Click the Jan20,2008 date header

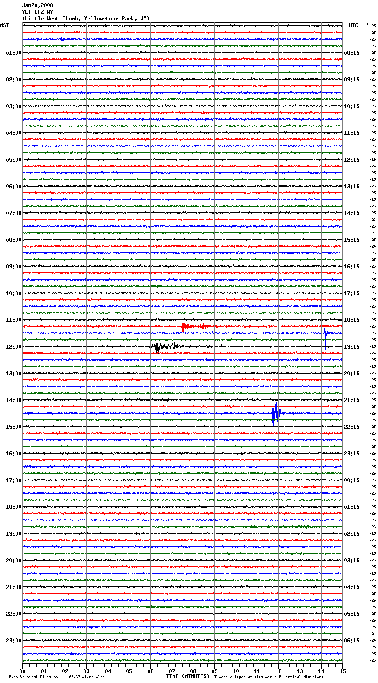(x=37, y=5)
